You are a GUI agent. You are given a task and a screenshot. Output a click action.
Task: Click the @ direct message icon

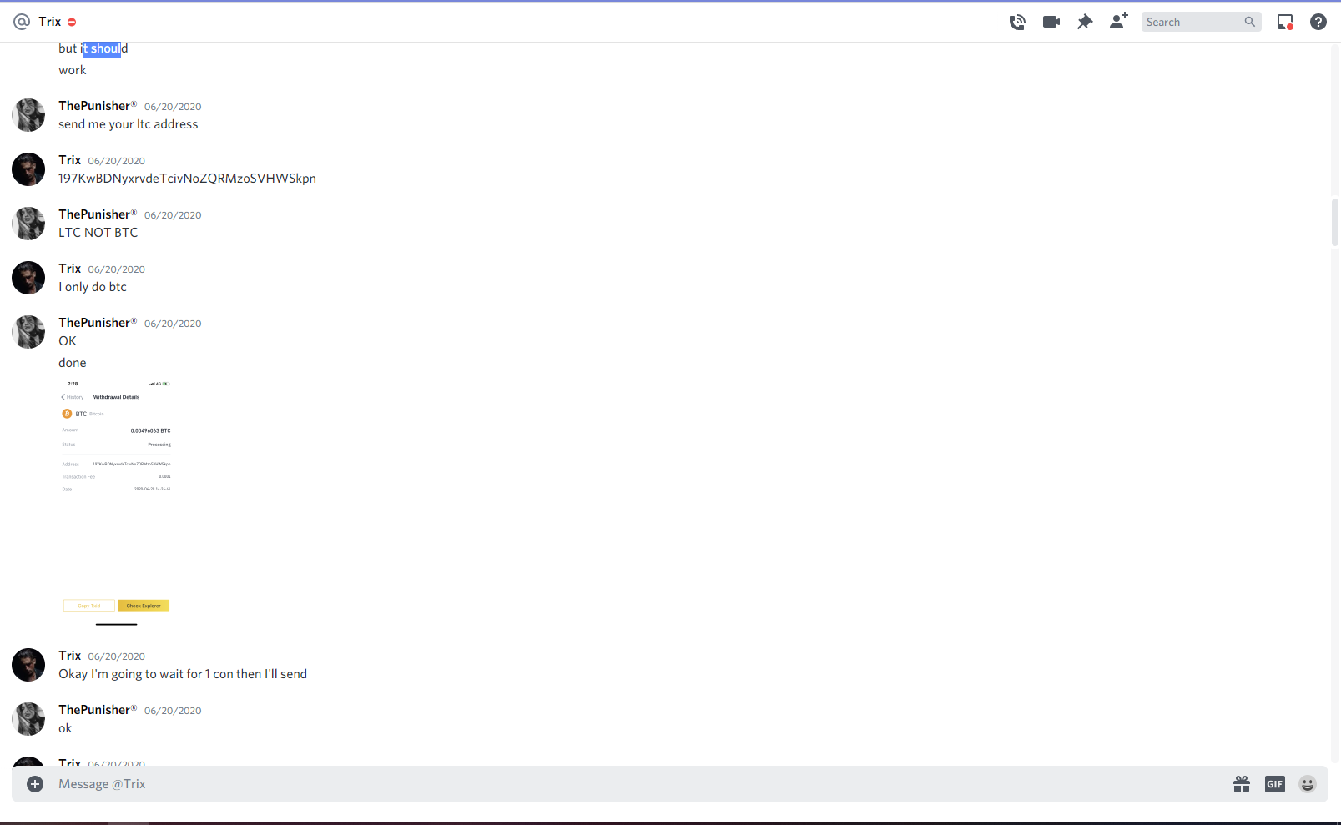point(22,22)
